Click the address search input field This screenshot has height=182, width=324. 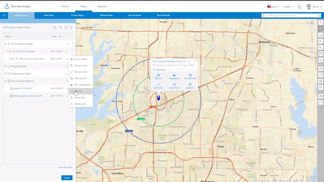[x=291, y=15]
